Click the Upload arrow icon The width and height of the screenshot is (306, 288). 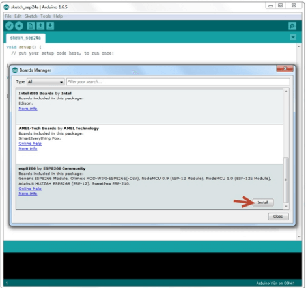click(x=19, y=26)
